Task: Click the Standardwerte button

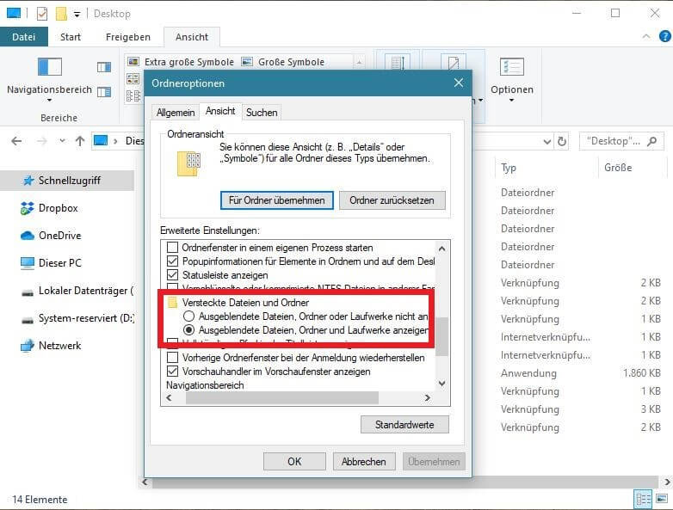Action: click(x=404, y=425)
